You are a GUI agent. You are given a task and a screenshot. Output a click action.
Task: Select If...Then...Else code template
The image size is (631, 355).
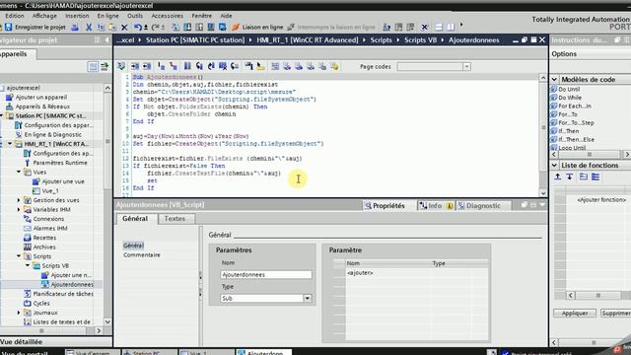pos(576,139)
